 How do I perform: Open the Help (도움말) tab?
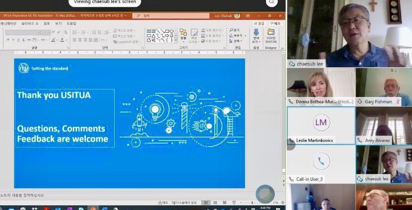coord(71,23)
